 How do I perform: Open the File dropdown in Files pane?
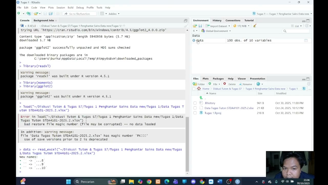(x=214, y=84)
